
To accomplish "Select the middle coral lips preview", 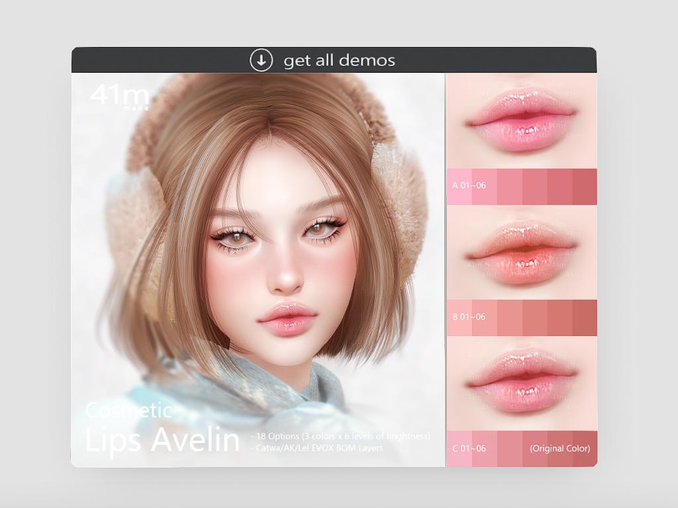I will coord(521,253).
